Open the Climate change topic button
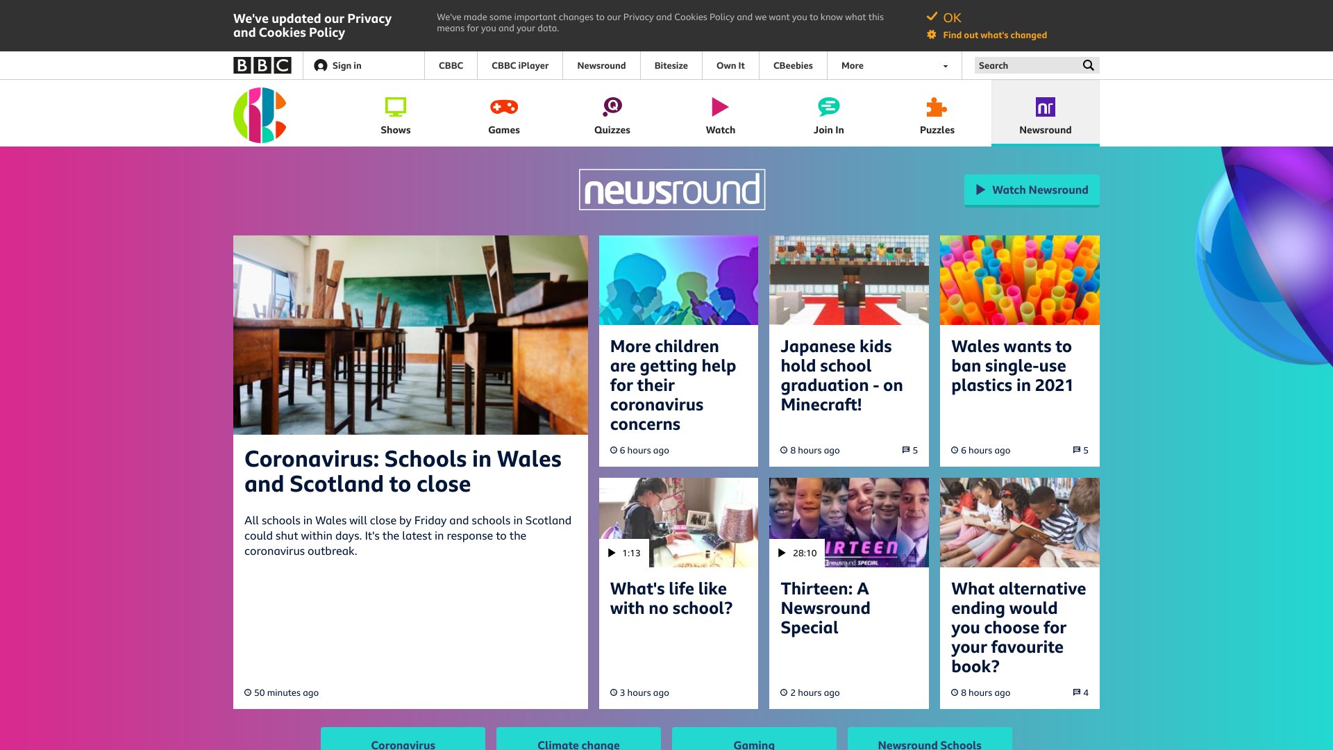Image resolution: width=1333 pixels, height=750 pixels. tap(578, 740)
